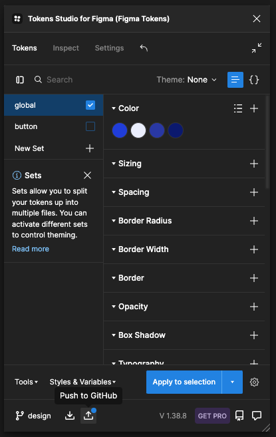Toggle the token sets sidebar panel icon
Viewport: 276px width, 437px height.
[20, 80]
